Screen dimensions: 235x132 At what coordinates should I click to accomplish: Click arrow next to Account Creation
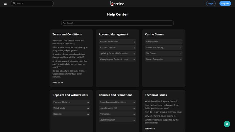coord(134,48)
